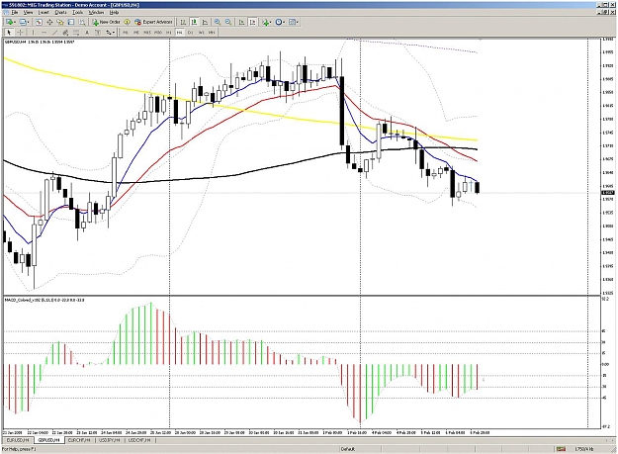Switch chart to candlesticks mode

(194, 22)
